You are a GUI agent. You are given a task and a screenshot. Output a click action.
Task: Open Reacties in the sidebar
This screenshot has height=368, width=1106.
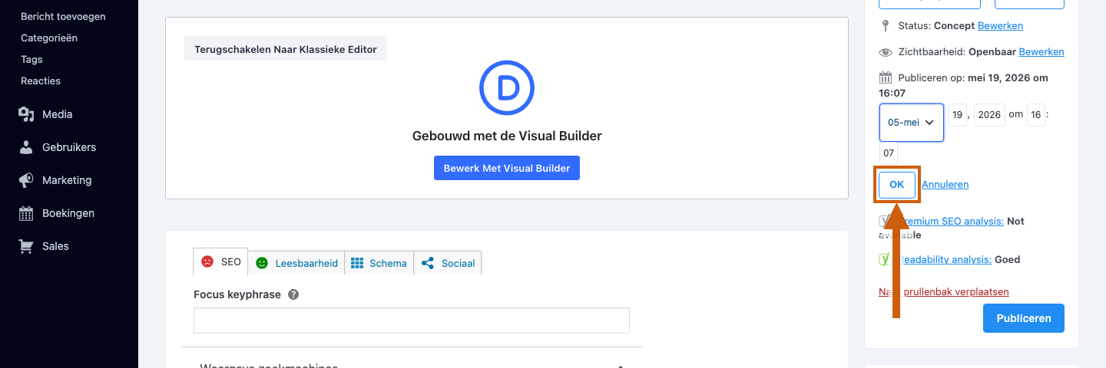[41, 80]
